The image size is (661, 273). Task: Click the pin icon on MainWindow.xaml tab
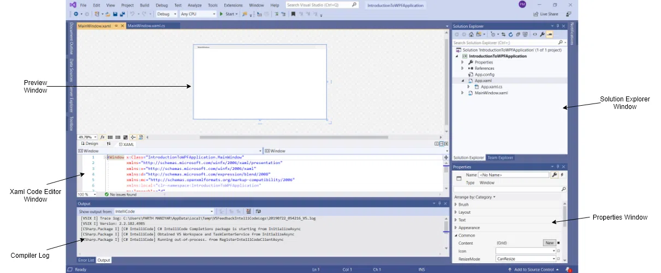116,26
